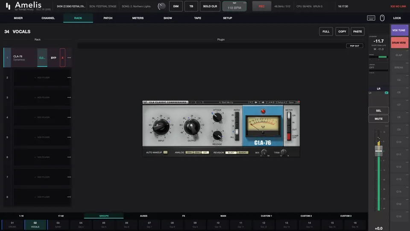Click the COPY button
Screen dimensions: 410x231
point(342,31)
